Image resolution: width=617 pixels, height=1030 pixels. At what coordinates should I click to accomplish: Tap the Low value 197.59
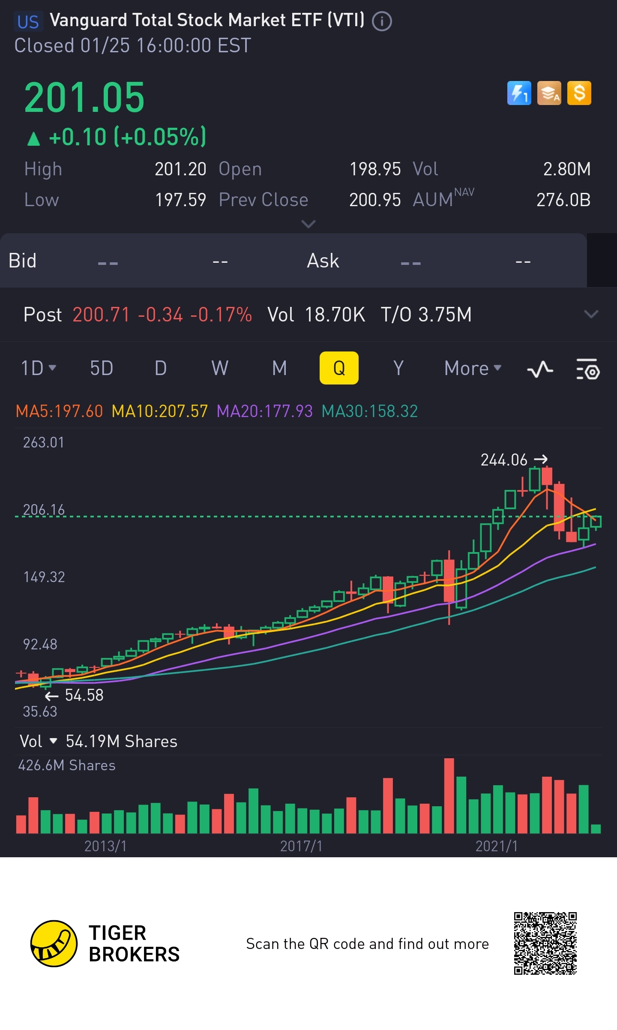coord(180,200)
